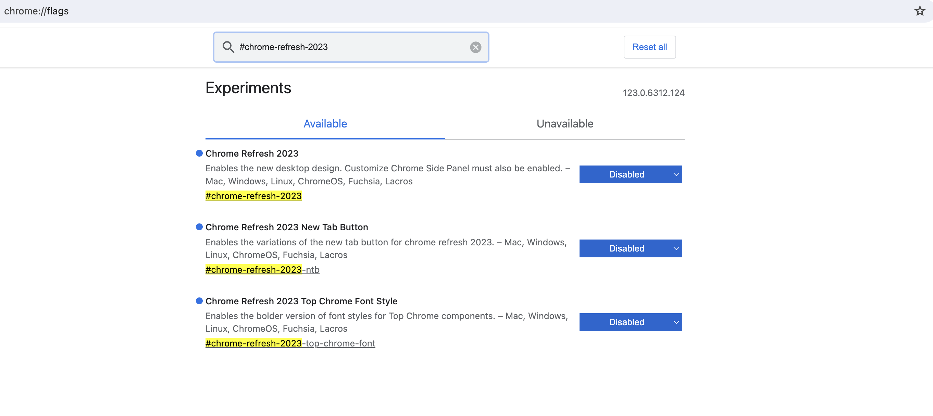The image size is (933, 416).
Task: Open New Tab Button flag Disabled dropdown
Action: [x=630, y=248]
